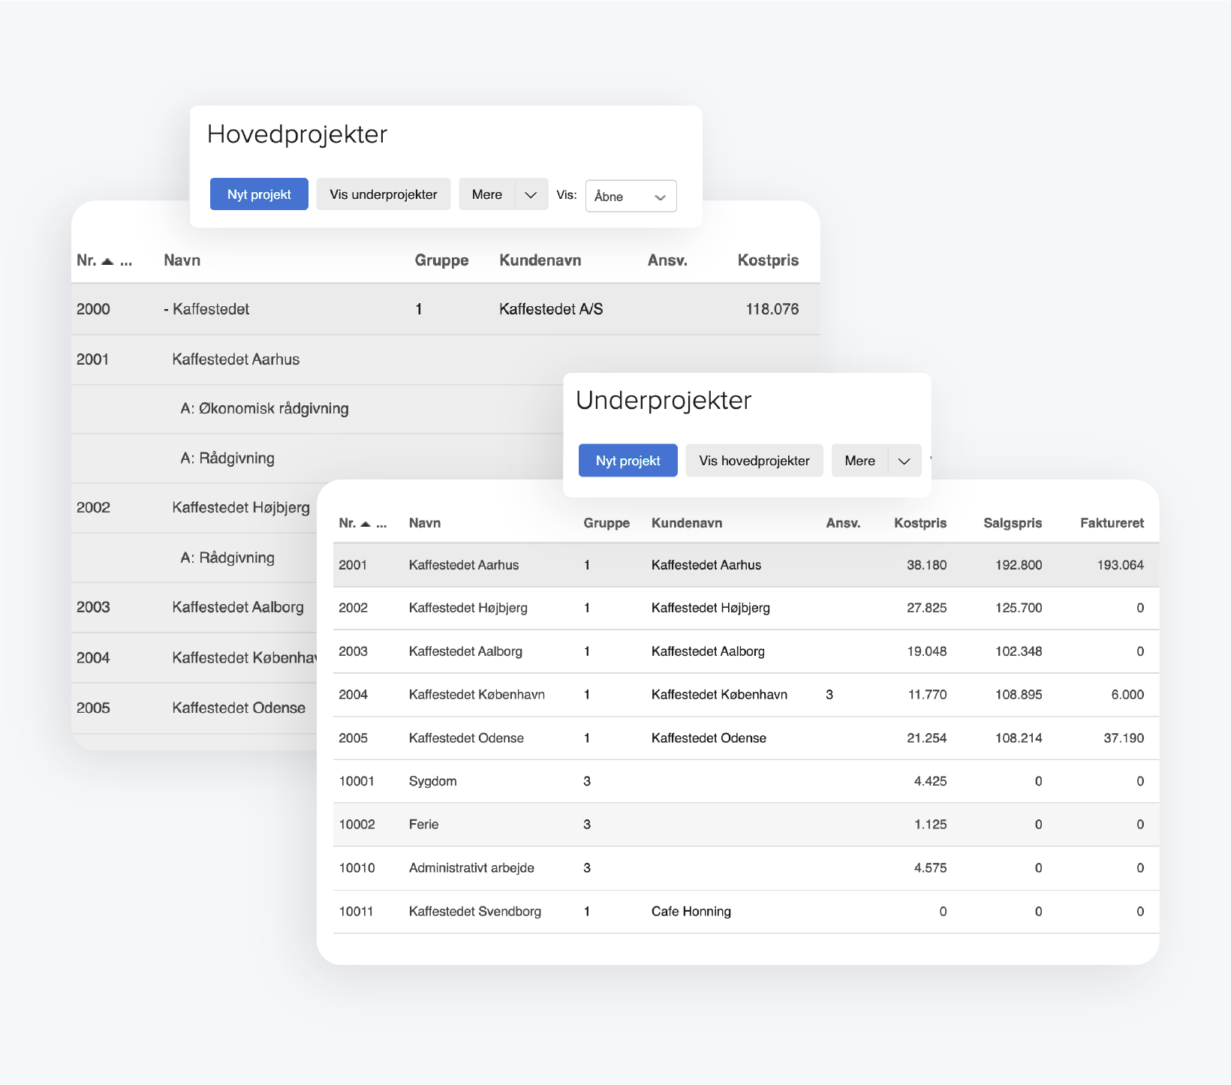
Task: Click Vis hovedprojekter button
Action: [x=754, y=461]
